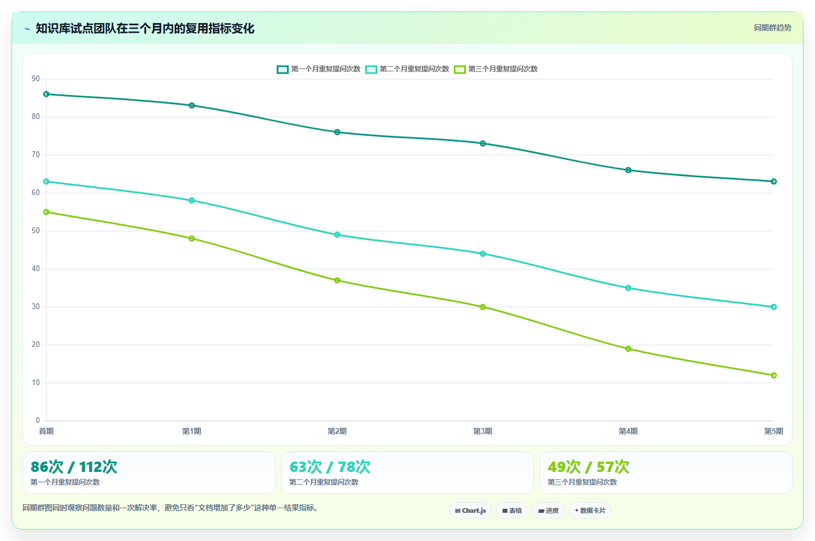Click the third-month data point at 第4期
The image size is (815, 541).
point(628,349)
